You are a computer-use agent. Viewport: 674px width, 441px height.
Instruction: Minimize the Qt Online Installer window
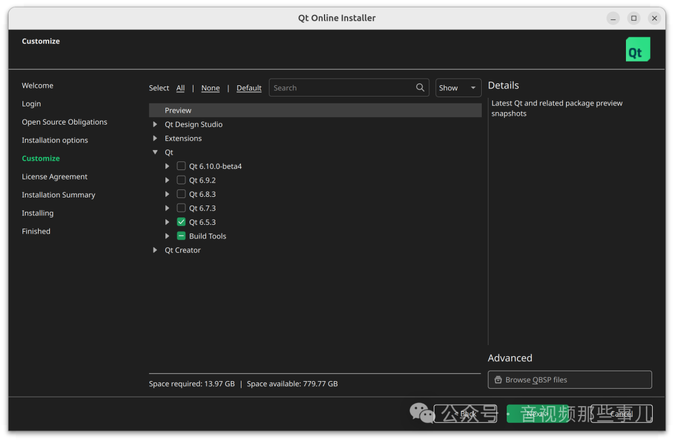coord(613,18)
